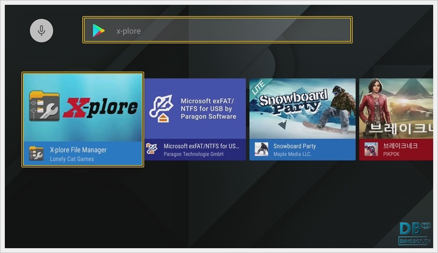This screenshot has height=253, width=438.
Task: Open Microsoft exFAT/NTFS for USB banner
Action: tap(195, 109)
